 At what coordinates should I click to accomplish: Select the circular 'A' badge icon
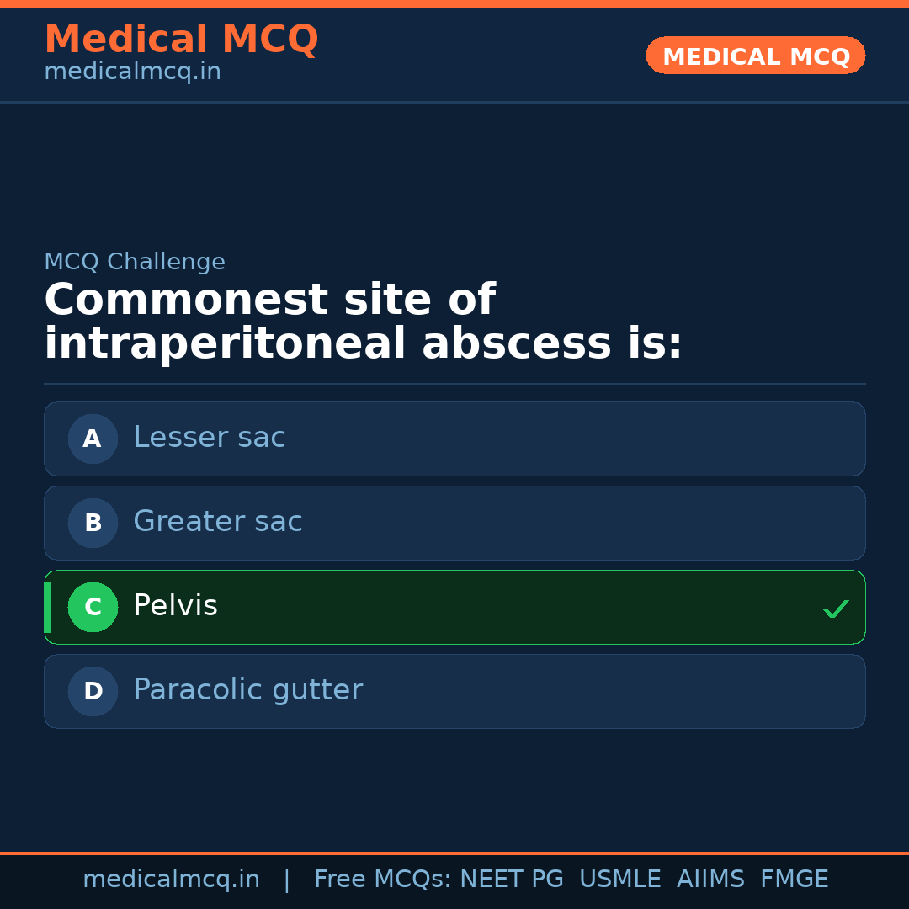(x=93, y=439)
